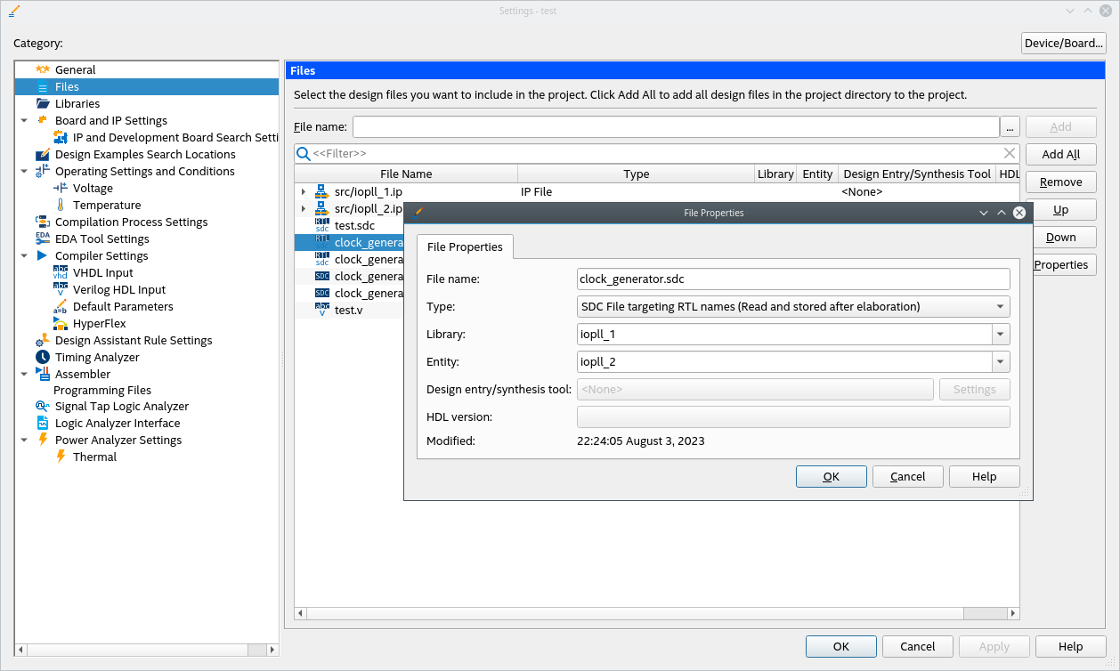This screenshot has width=1120, height=671.
Task: Click the Power Analyzer Settings lightning icon
Action: tap(43, 440)
